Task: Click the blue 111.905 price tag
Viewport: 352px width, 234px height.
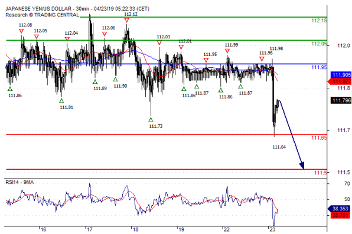Action: tap(341, 75)
